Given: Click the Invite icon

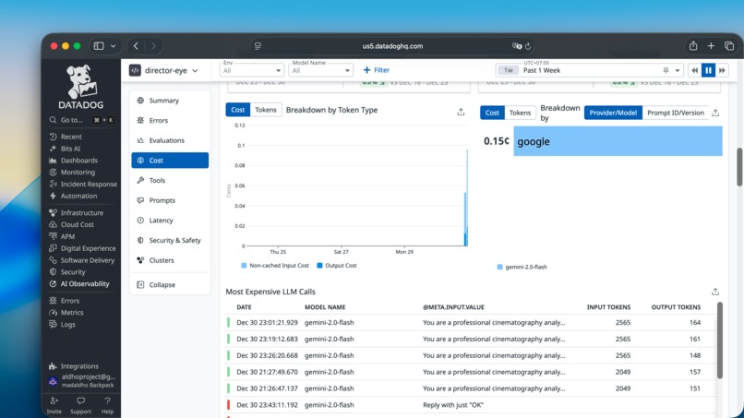Looking at the screenshot, I should pyautogui.click(x=54, y=400).
